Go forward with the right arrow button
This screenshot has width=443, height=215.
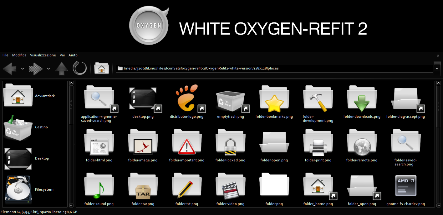(36, 69)
